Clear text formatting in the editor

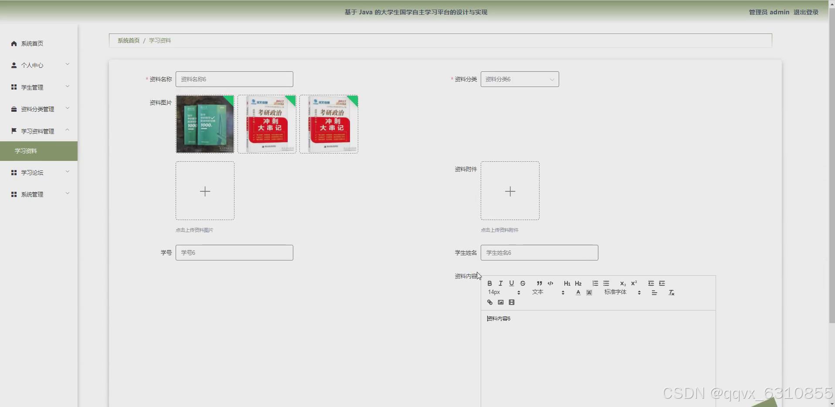672,293
